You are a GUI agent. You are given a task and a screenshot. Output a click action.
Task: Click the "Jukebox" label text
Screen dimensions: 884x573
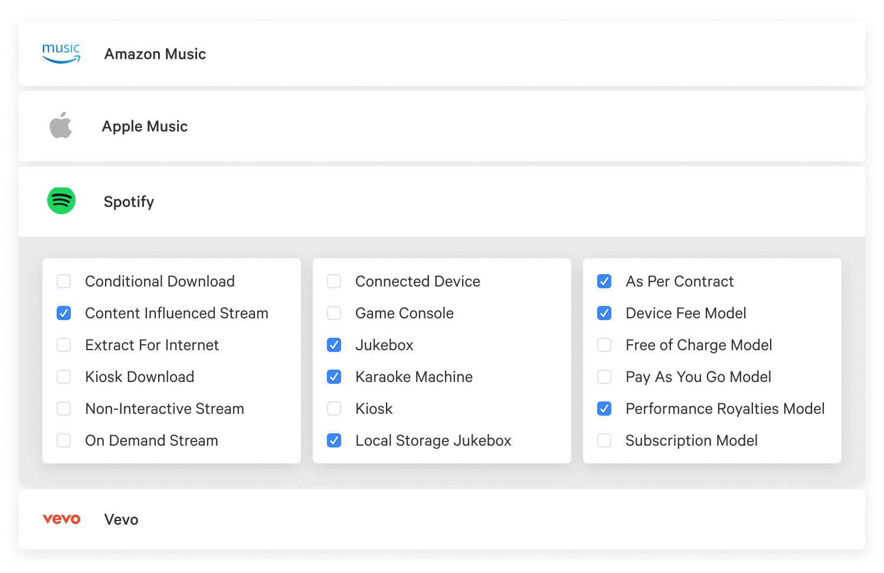click(385, 345)
